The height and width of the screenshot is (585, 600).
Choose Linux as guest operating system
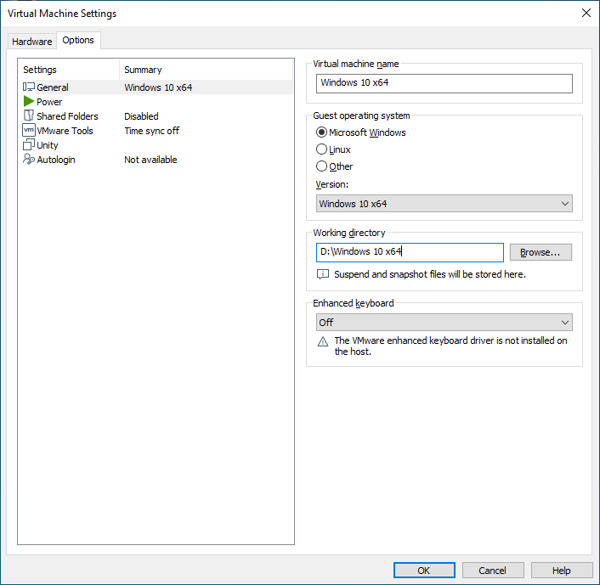point(321,149)
